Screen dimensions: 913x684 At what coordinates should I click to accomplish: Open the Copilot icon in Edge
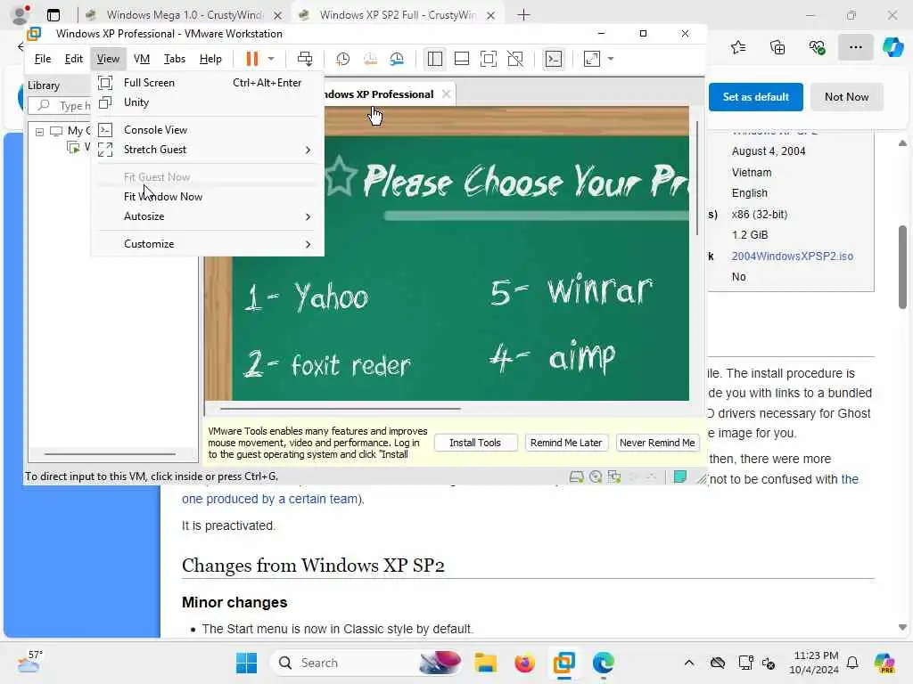892,47
